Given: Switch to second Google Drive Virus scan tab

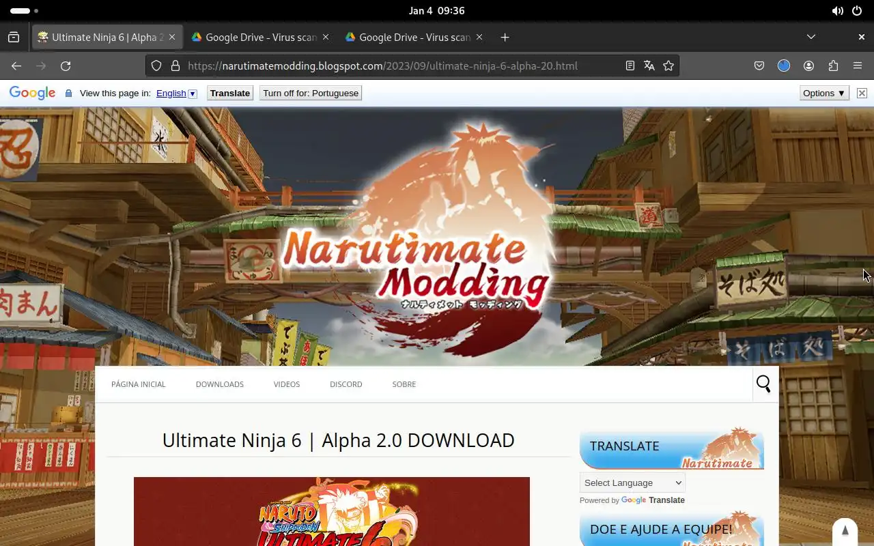Looking at the screenshot, I should pyautogui.click(x=261, y=37).
